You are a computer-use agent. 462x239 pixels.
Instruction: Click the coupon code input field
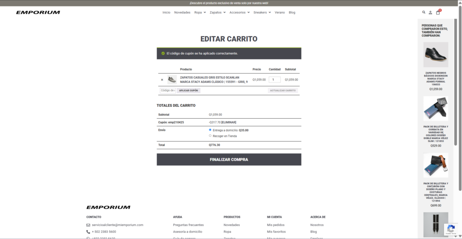point(168,90)
